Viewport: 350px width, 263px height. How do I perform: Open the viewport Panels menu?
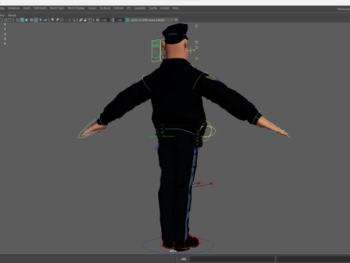coord(12,15)
